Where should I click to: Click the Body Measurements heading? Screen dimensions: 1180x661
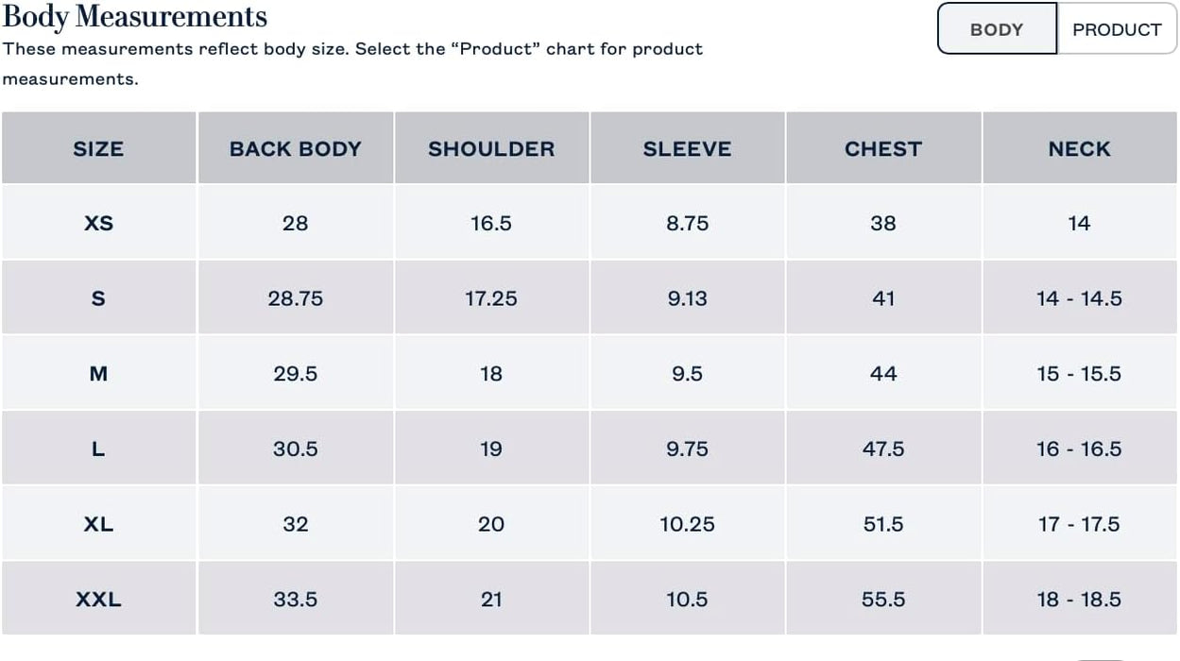pos(135,17)
